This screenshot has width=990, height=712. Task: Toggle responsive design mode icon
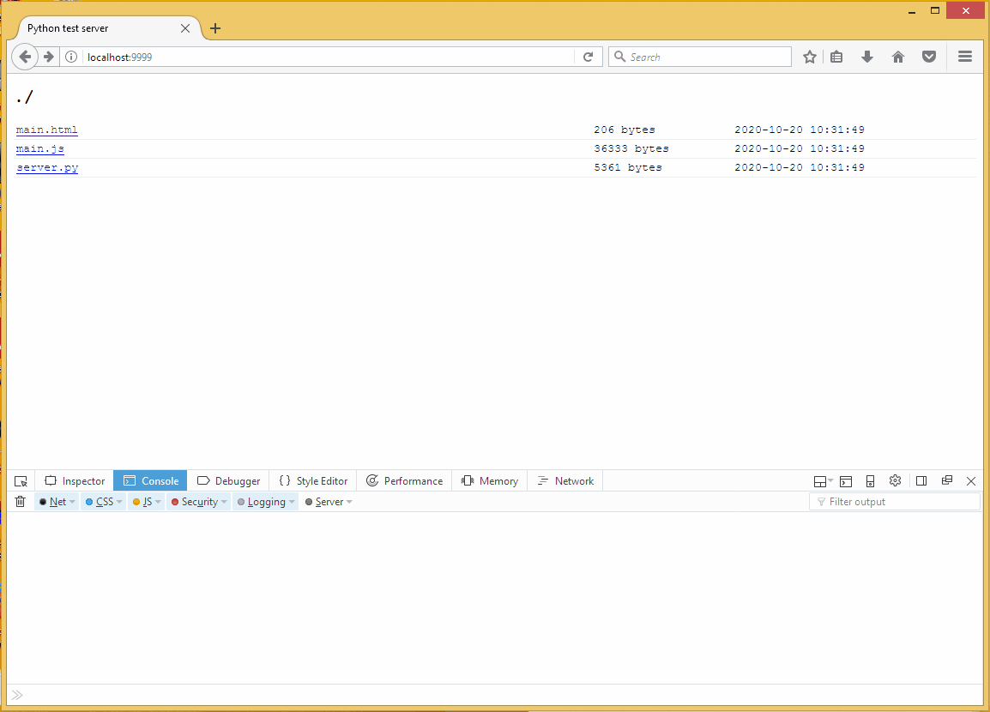point(870,481)
